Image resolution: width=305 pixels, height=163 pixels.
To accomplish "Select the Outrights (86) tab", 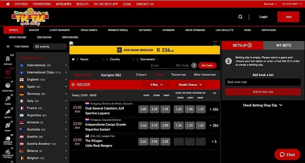I will click(x=111, y=75).
